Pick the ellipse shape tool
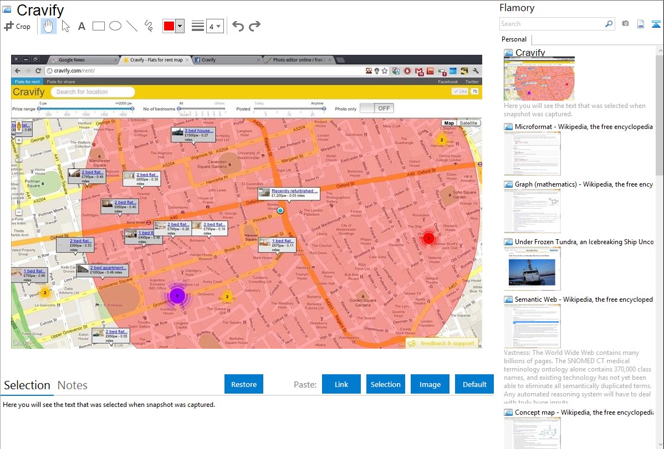 click(x=115, y=26)
